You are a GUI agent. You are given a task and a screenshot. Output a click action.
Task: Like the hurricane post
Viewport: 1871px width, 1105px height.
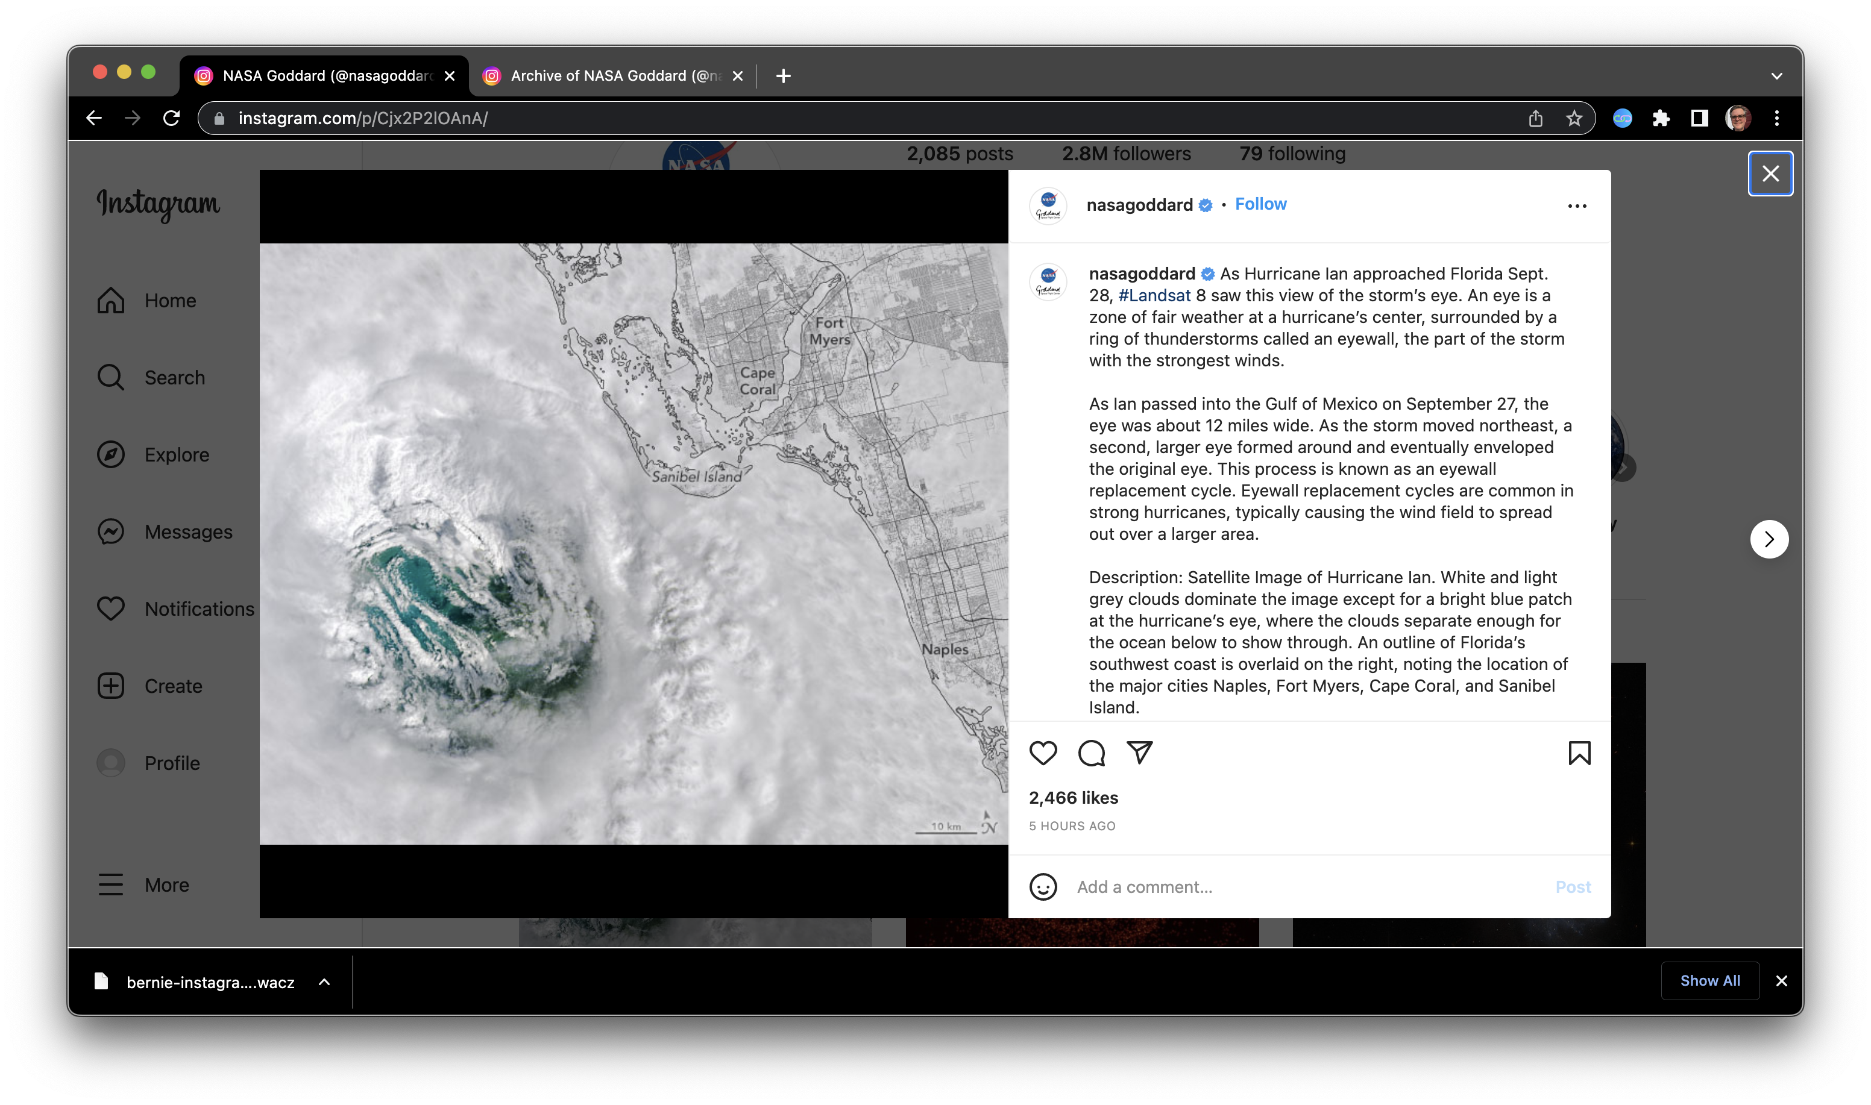(x=1043, y=754)
